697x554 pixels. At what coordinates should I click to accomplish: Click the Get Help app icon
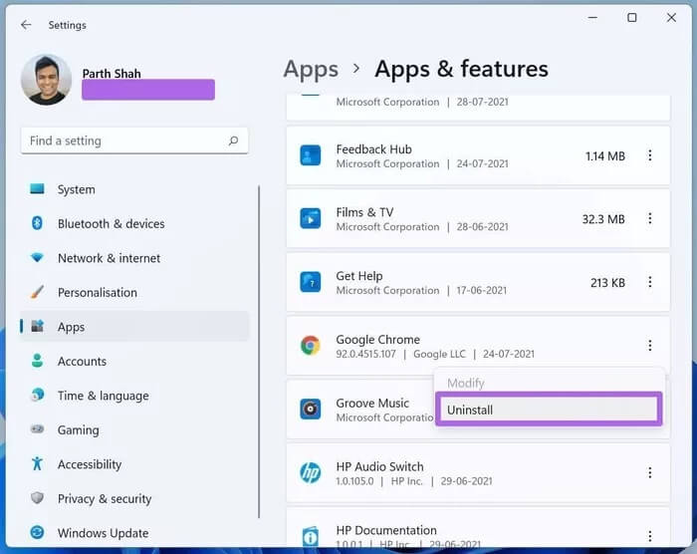[x=311, y=282]
